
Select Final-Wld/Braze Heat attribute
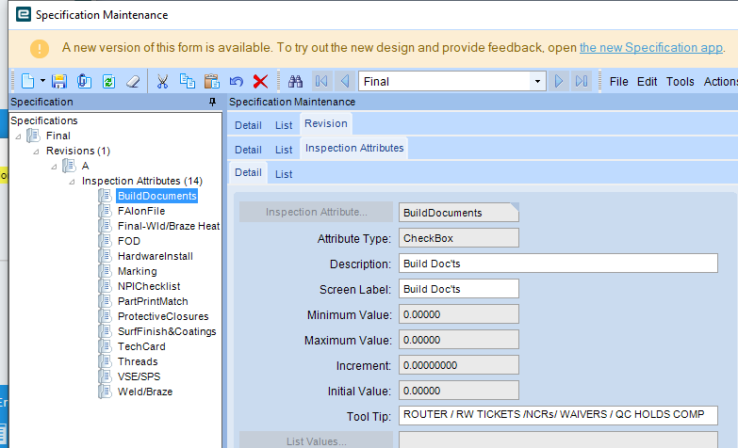[169, 226]
